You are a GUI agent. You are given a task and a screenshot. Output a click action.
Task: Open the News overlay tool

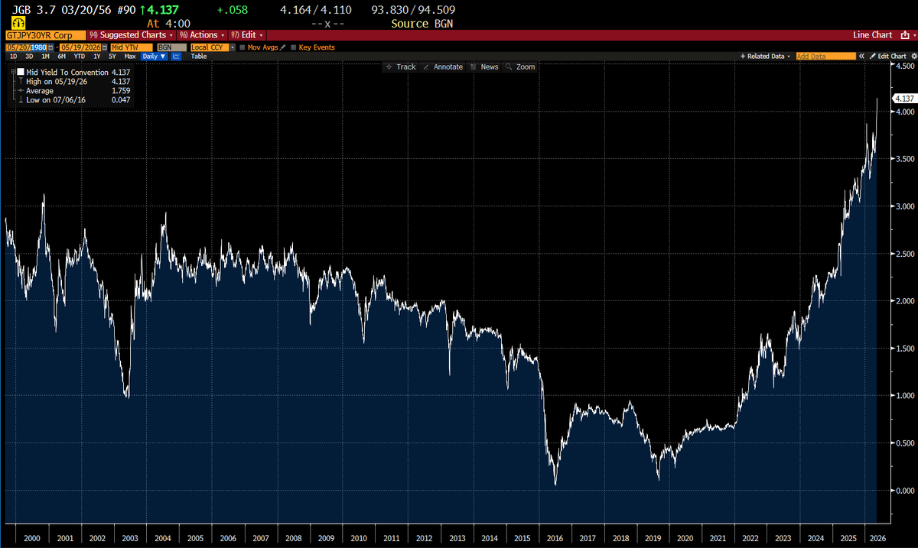(x=484, y=66)
